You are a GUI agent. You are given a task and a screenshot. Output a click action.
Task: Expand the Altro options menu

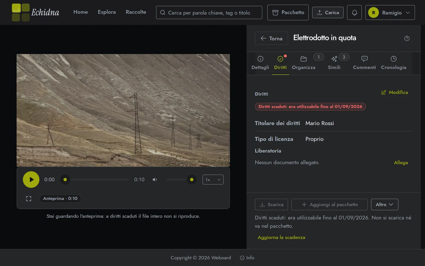pos(385,205)
